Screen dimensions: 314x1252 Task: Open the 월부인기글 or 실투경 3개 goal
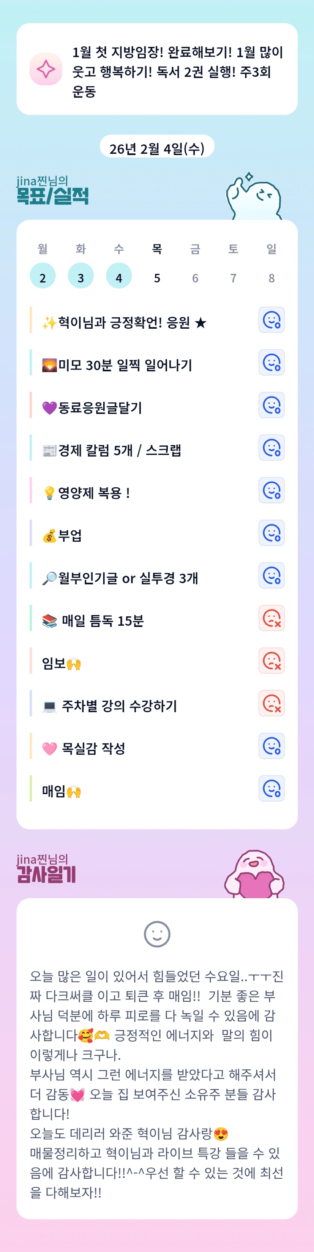(128, 578)
